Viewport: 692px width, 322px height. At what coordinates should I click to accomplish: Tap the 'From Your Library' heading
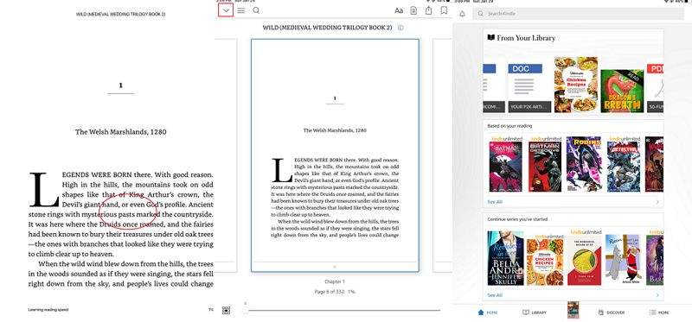point(526,38)
